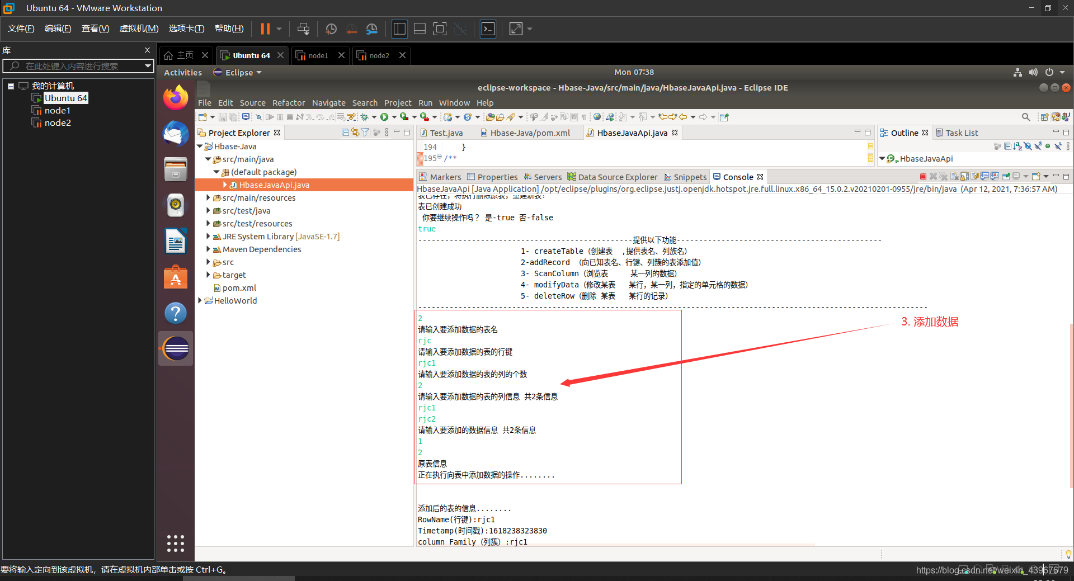Open the Window menu
This screenshot has width=1074, height=581.
click(x=454, y=103)
